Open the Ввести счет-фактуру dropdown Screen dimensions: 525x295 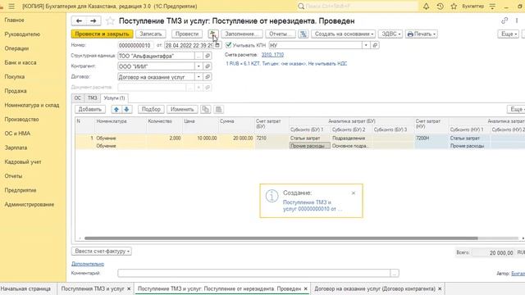point(102,252)
